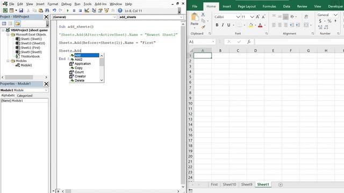Screen dimensions: 344x193
Task: Click the Break pause icon
Action: pyautogui.click(x=74, y=11)
